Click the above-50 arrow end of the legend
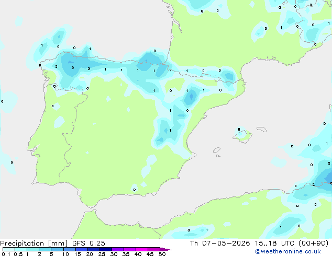Image resolution: width=332 pixels, height=256 pixels. 166,249
